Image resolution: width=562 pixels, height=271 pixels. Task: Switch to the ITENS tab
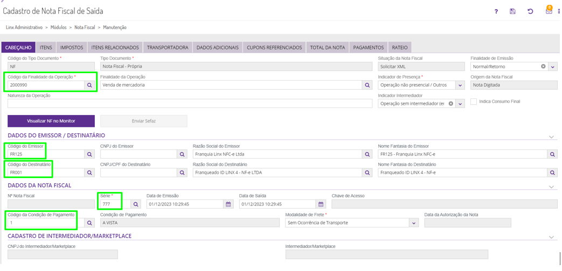[46, 48]
